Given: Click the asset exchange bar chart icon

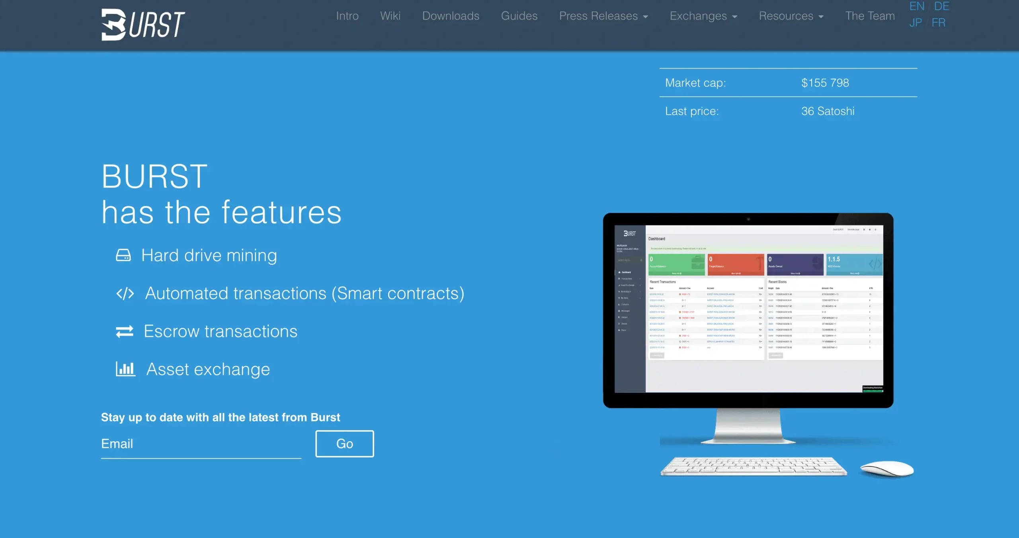Looking at the screenshot, I should click(x=124, y=369).
